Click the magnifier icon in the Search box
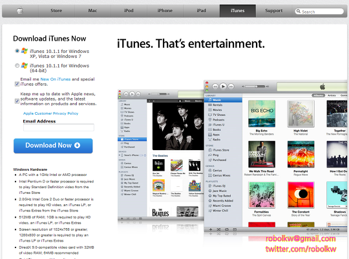The height and width of the screenshot is (259, 349). [x=298, y=11]
